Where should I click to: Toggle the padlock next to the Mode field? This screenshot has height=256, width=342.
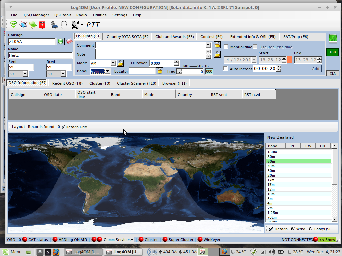click(x=120, y=63)
